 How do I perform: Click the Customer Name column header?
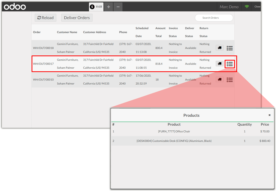pyautogui.click(x=67, y=32)
